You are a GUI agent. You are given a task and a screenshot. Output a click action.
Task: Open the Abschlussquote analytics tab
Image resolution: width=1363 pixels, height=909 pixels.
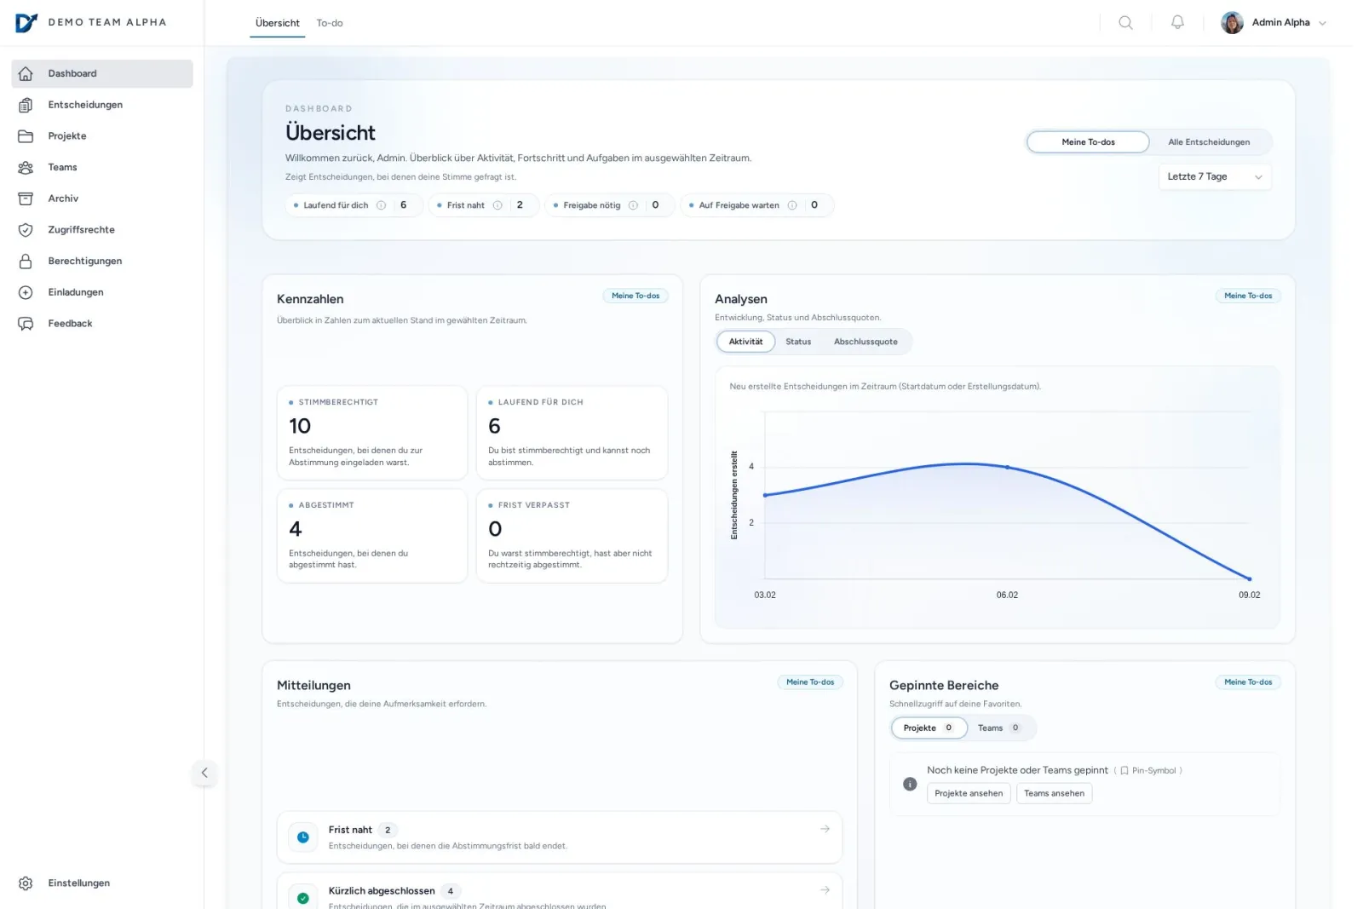(x=866, y=341)
